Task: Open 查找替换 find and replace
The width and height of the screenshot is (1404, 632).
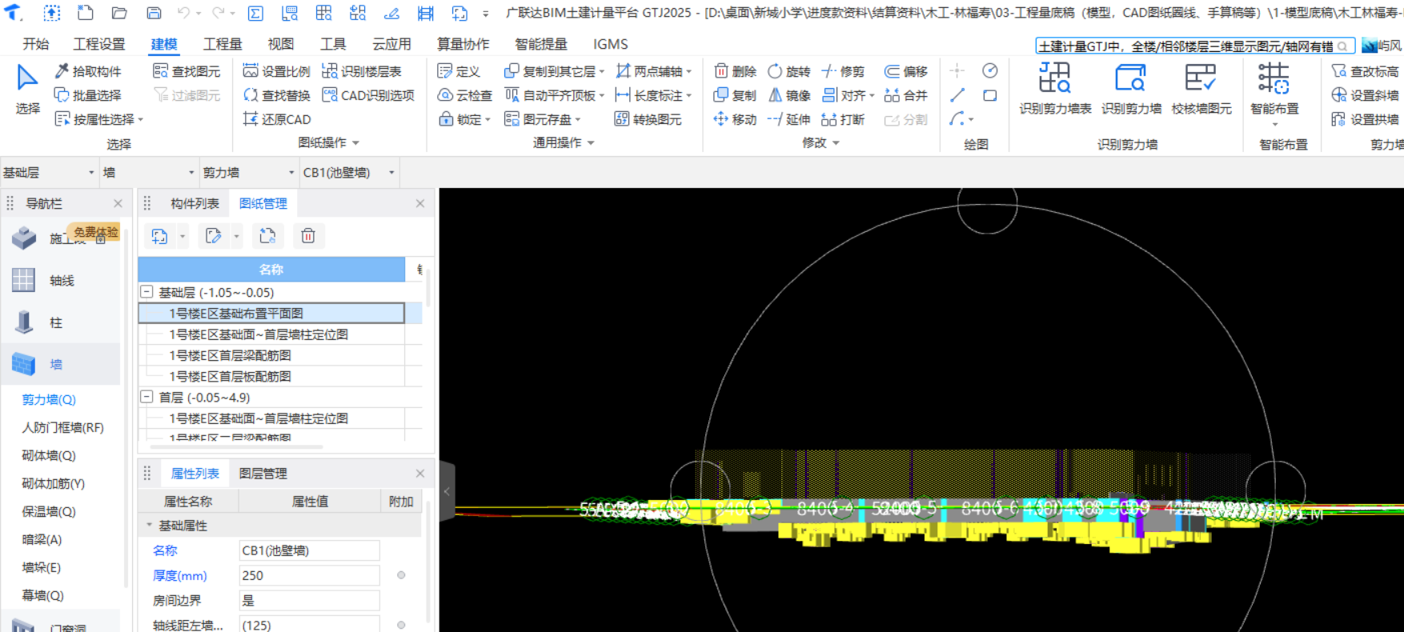Action: pyautogui.click(x=276, y=95)
